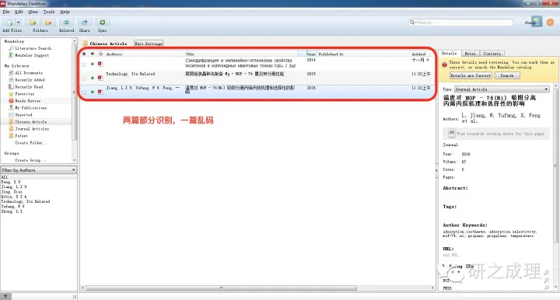Click the Details panel vertical scrollbar thumb

tap(555, 166)
